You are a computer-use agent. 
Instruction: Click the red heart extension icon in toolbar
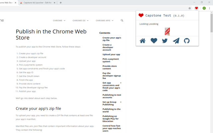pos(196,8)
